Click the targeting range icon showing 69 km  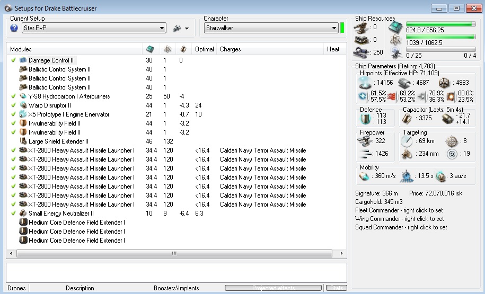tap(407, 141)
